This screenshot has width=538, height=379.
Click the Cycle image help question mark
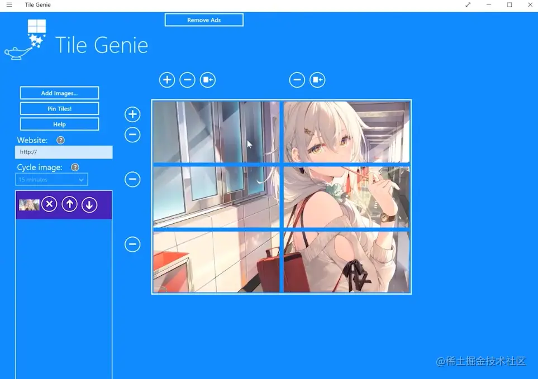pos(75,167)
